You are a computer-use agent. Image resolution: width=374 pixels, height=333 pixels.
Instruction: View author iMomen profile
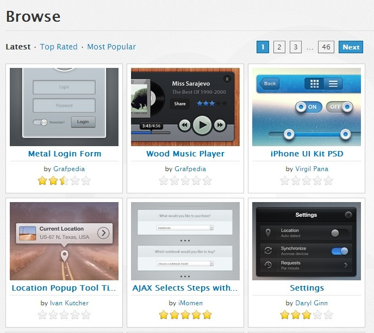(x=190, y=303)
